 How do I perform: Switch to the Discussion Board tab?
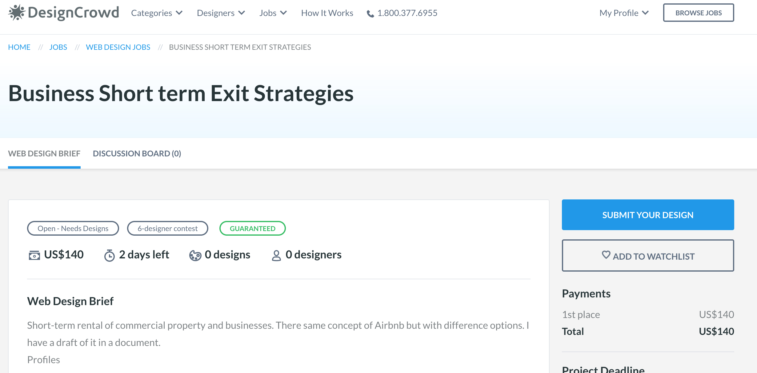point(137,153)
